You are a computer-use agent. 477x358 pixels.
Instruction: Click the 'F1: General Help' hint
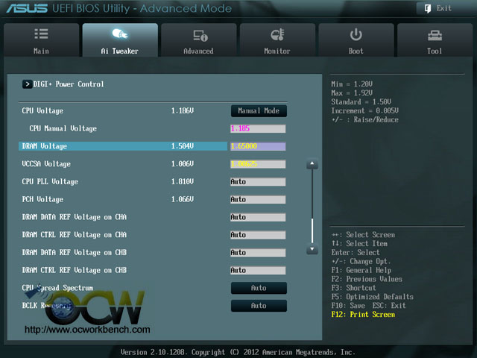click(361, 270)
